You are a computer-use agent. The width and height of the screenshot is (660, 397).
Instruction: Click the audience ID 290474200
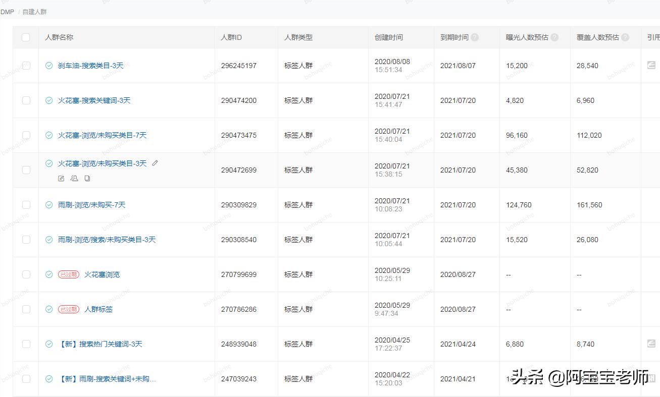pyautogui.click(x=239, y=100)
